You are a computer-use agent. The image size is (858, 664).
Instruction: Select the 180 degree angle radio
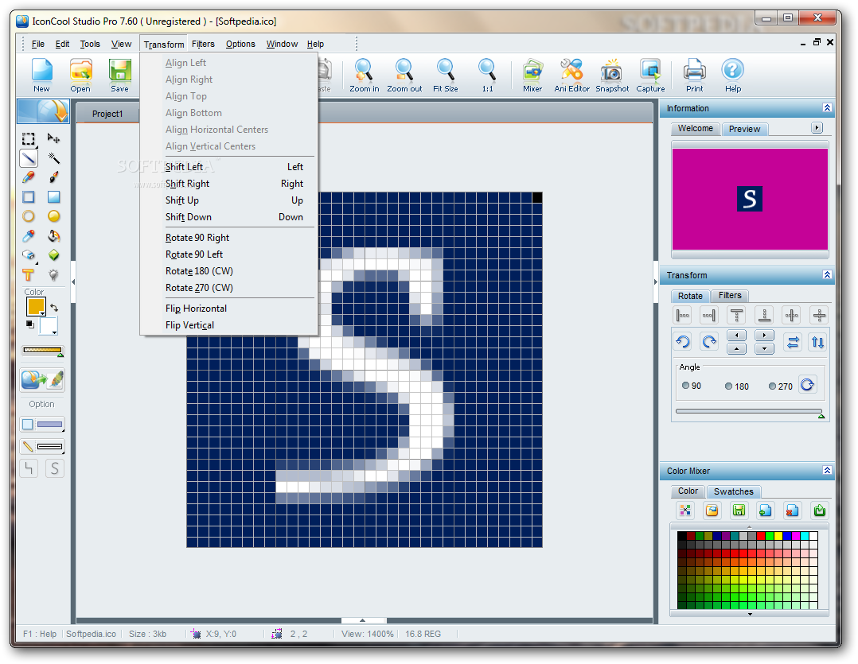(x=728, y=386)
